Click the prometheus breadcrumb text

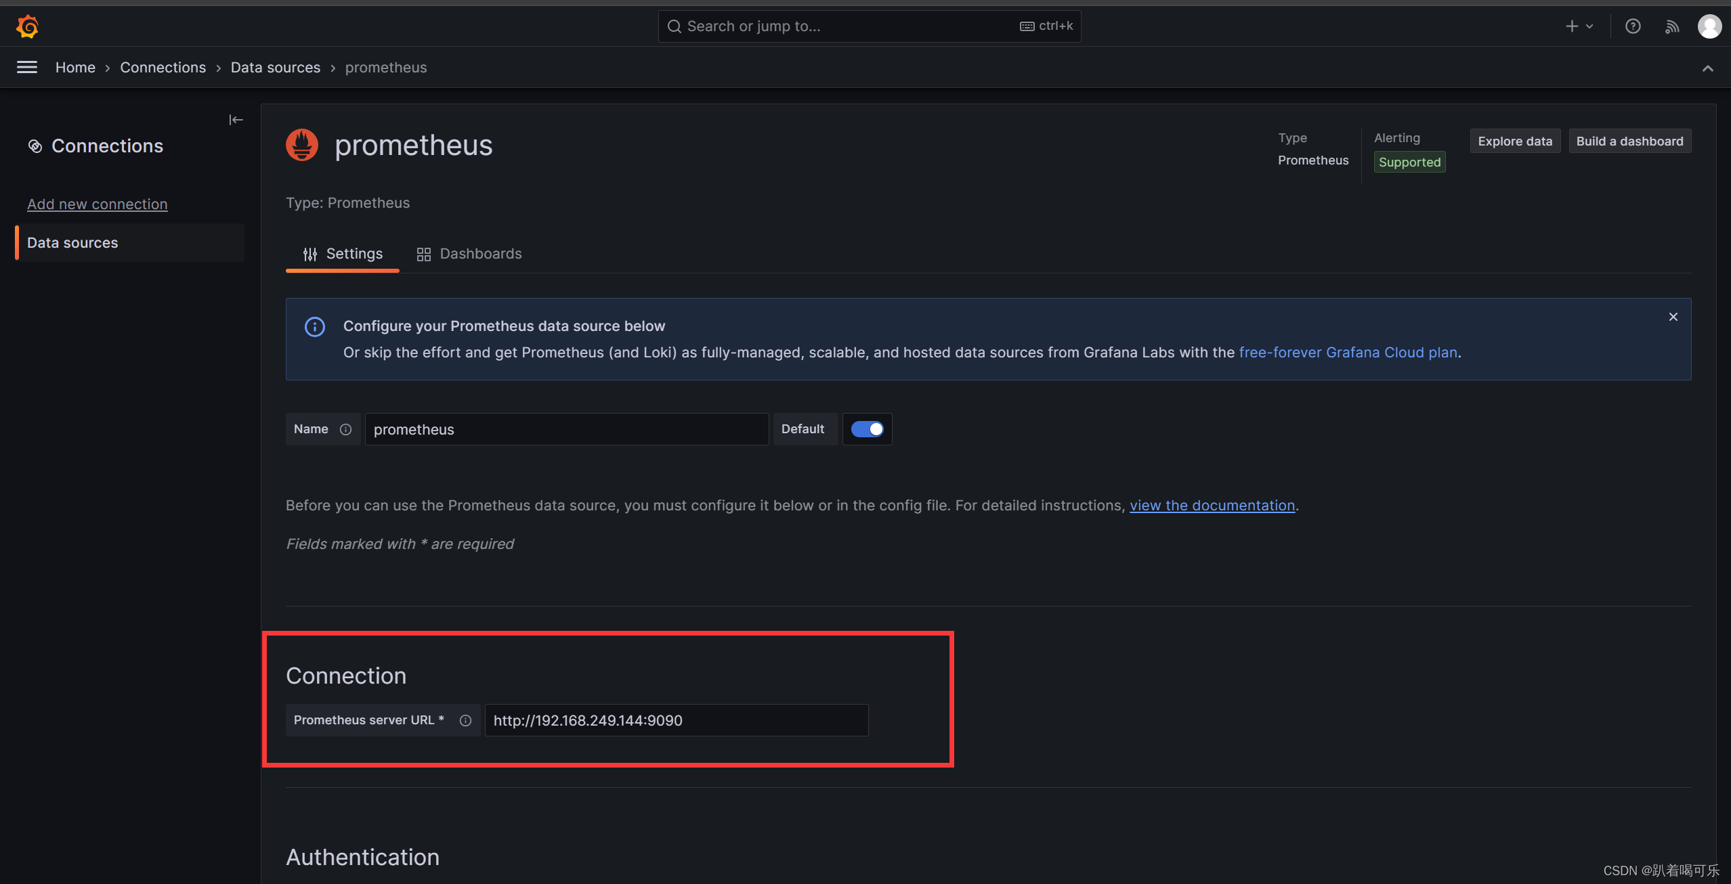(386, 68)
